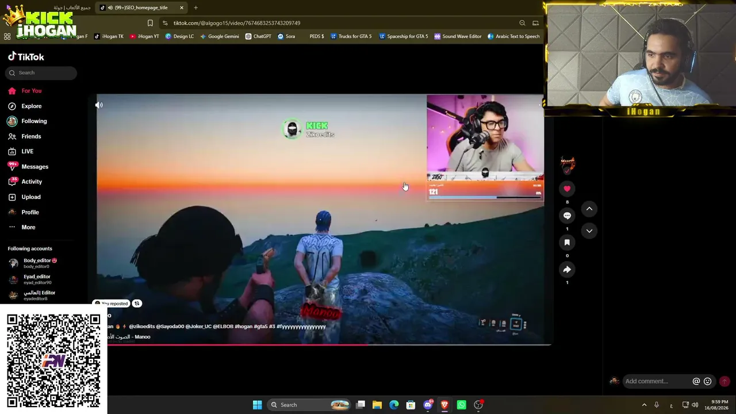
Task: Open File Explorer from taskbar
Action: [x=377, y=405]
